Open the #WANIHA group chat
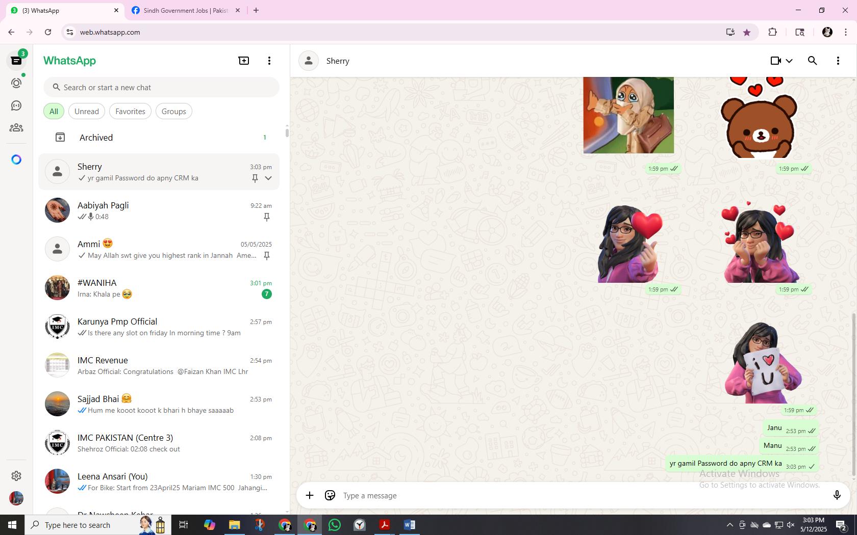This screenshot has width=857, height=535. pos(159,288)
